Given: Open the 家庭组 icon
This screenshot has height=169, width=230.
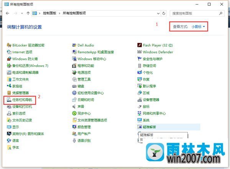Looking at the screenshot, I should click(9, 86).
